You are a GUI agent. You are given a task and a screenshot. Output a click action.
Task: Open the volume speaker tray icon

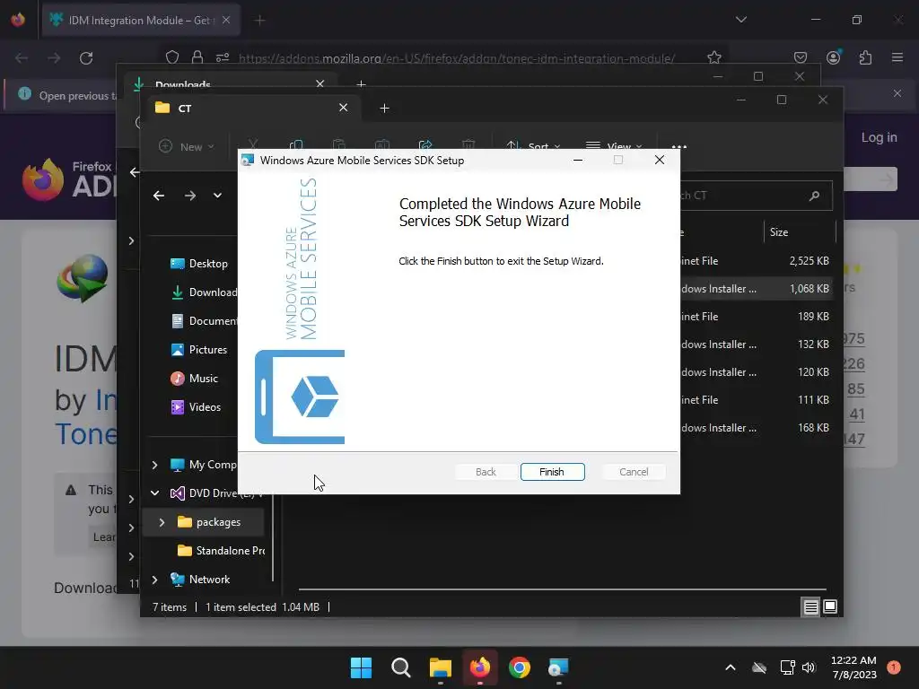click(x=809, y=667)
